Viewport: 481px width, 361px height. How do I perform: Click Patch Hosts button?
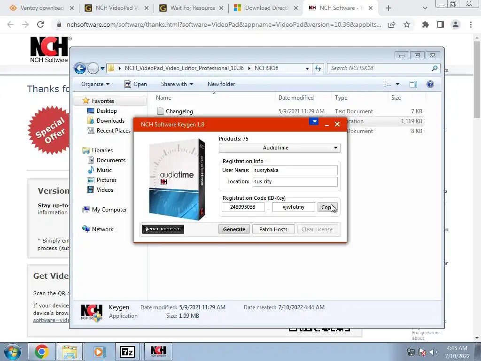(x=273, y=229)
